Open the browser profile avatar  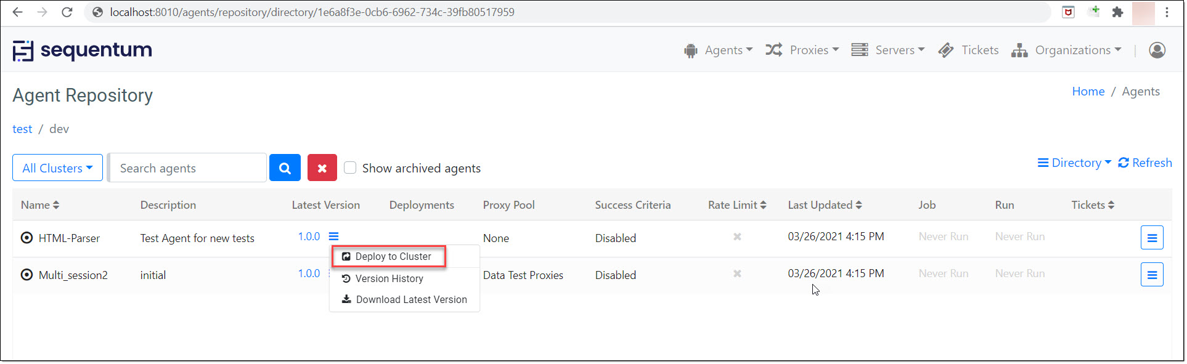1143,13
